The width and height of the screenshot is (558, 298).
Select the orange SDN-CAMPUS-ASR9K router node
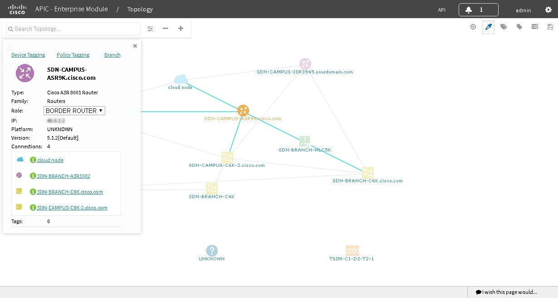pyautogui.click(x=243, y=111)
